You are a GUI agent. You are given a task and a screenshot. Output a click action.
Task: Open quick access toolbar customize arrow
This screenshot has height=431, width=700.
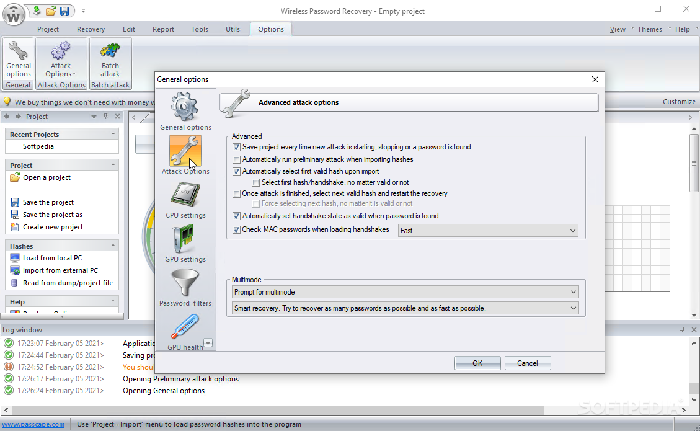tap(83, 11)
